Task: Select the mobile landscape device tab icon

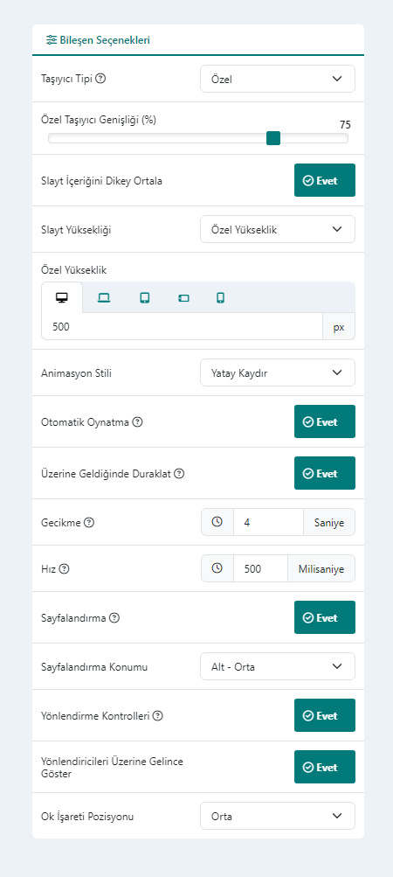Action: [184, 297]
